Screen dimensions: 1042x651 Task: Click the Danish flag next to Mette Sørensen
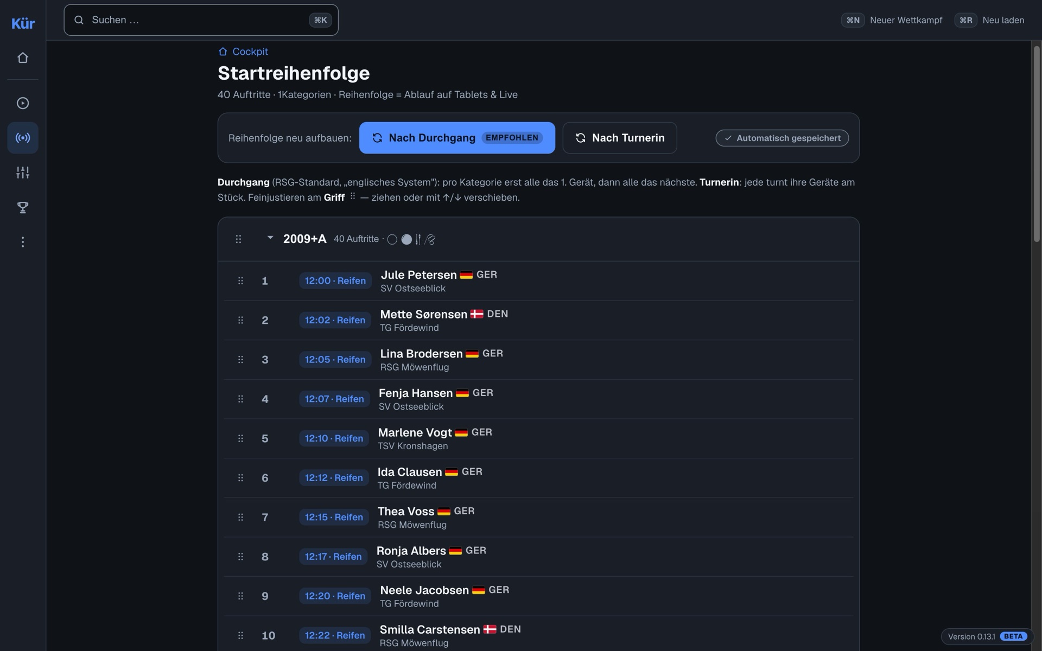(x=477, y=314)
